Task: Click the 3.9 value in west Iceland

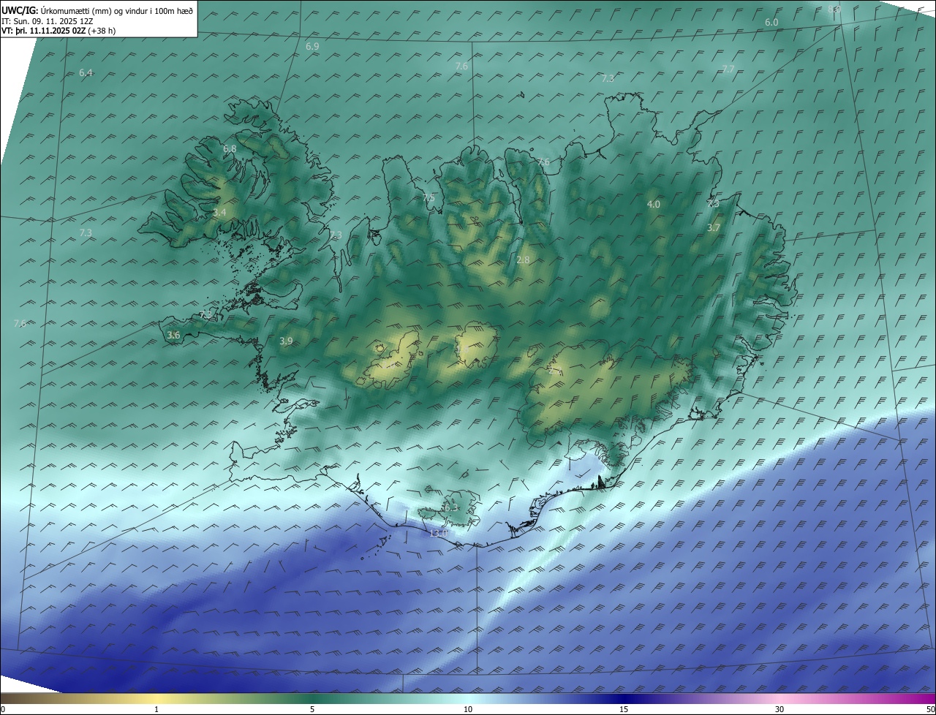Action: coord(286,341)
